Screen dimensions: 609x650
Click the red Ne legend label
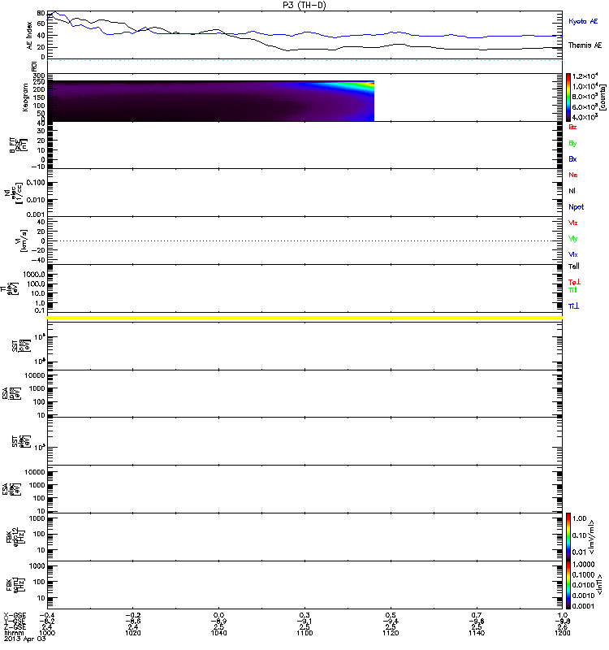coord(572,175)
